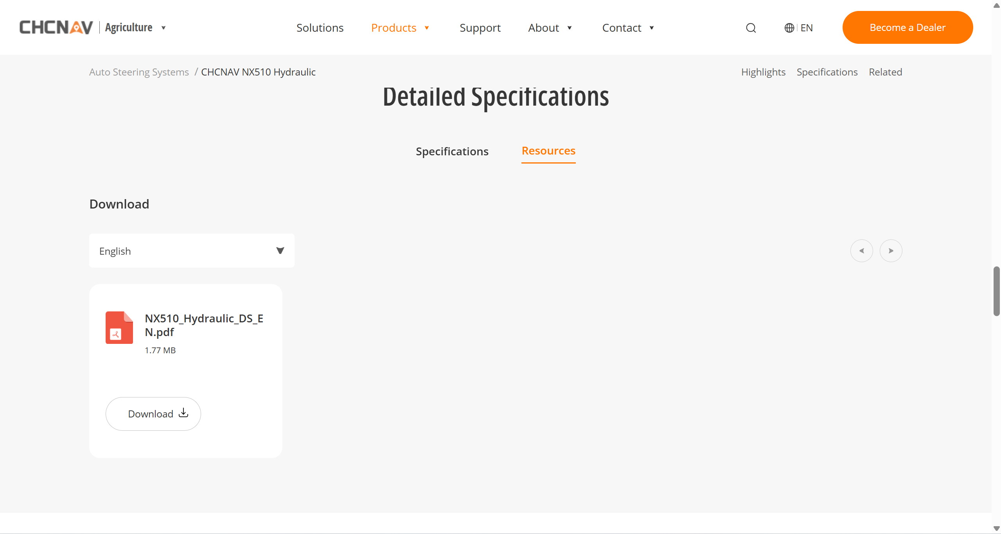Screen dimensions: 1001x534
Task: Click the red PDF file icon
Action: (119, 327)
